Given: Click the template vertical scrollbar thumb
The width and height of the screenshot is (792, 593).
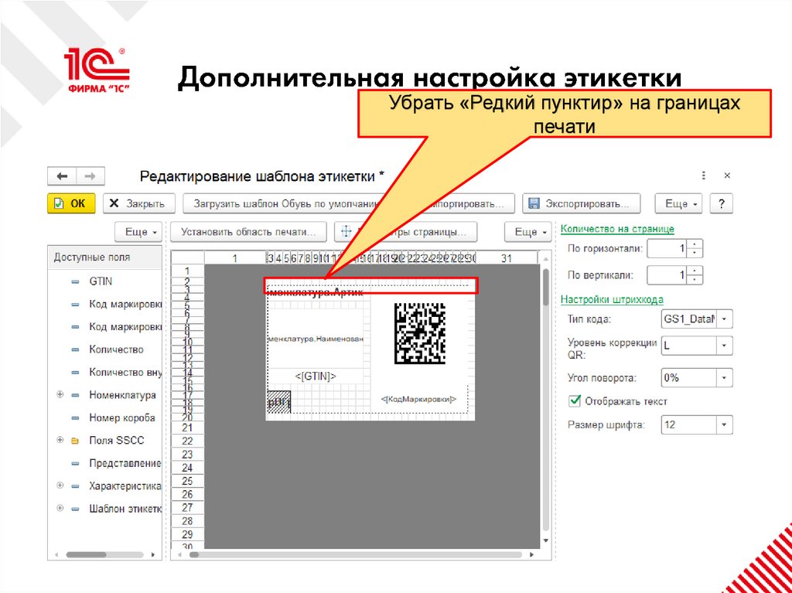Looking at the screenshot, I should pos(545,287).
